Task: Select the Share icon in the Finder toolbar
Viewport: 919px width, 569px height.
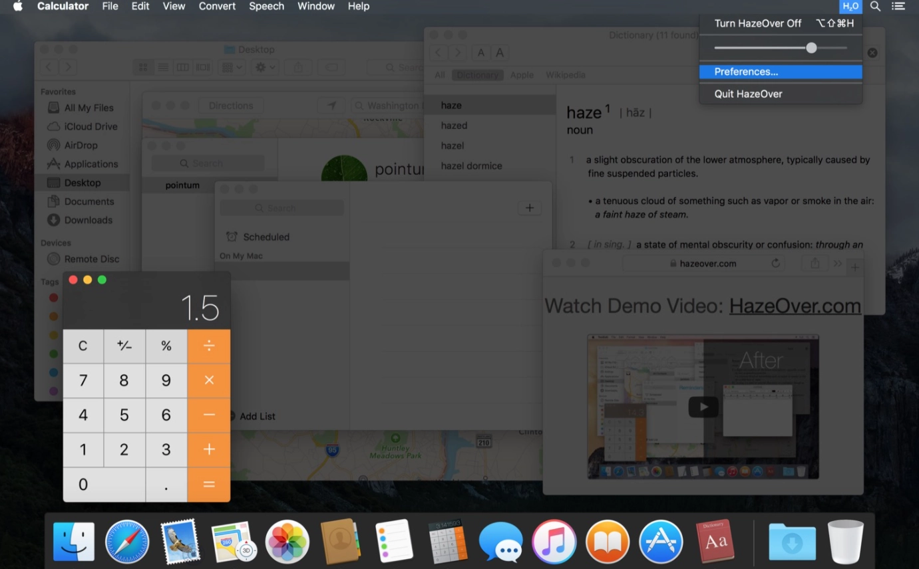Action: click(x=297, y=66)
